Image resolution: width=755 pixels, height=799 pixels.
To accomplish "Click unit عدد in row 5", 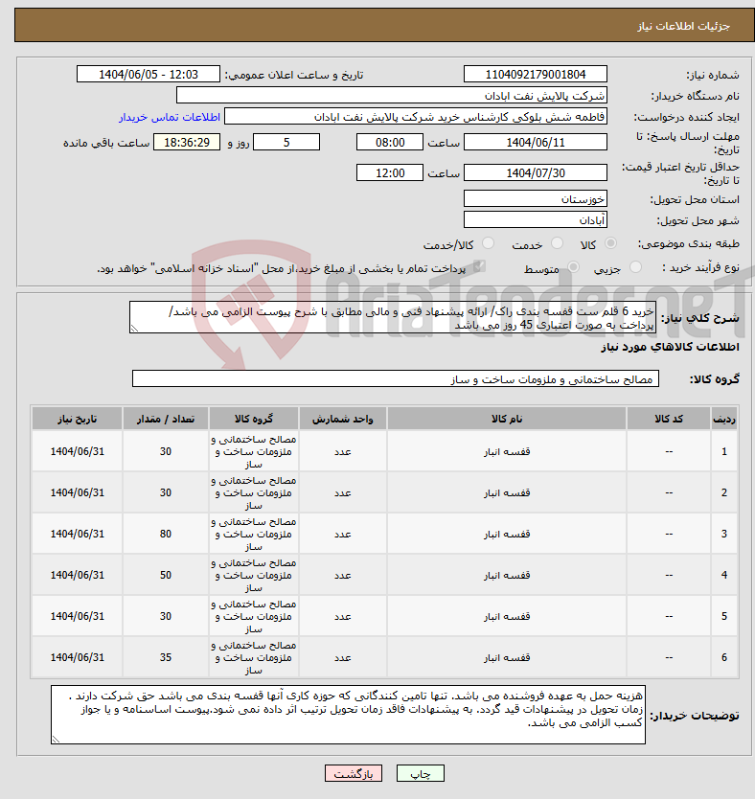I will point(342,617).
